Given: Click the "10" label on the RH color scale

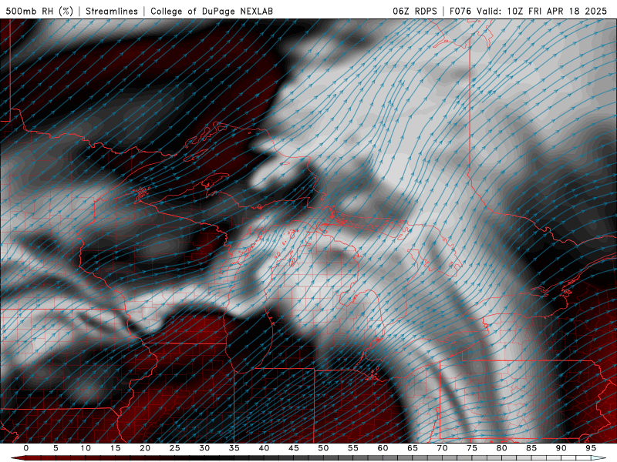Looking at the screenshot, I should (x=86, y=448).
